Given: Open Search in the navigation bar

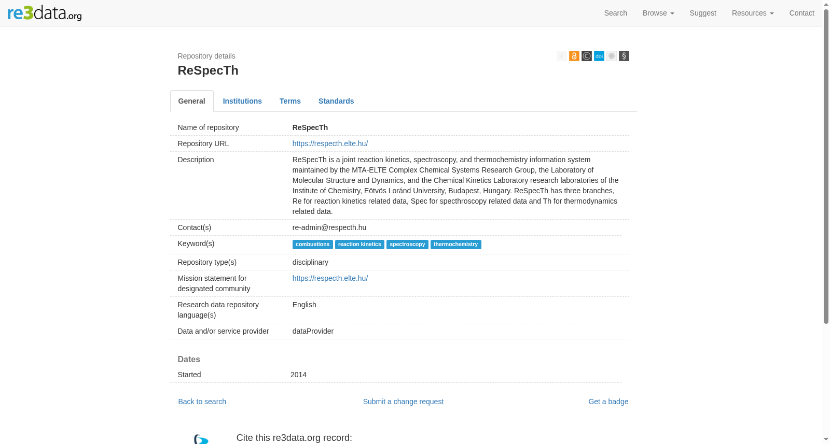Looking at the screenshot, I should [615, 13].
